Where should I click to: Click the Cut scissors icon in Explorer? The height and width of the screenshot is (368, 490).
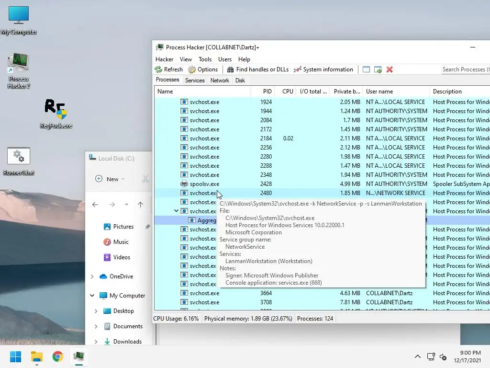point(145,179)
